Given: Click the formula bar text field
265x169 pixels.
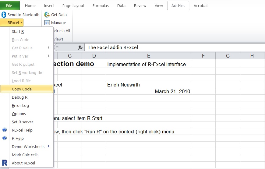Looking at the screenshot, I should tap(175, 47).
